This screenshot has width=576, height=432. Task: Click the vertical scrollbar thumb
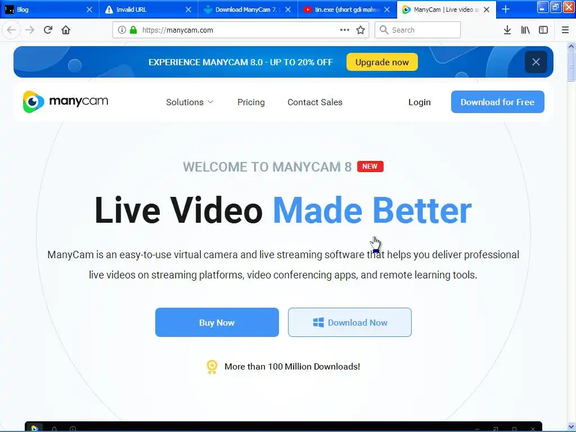[571, 66]
